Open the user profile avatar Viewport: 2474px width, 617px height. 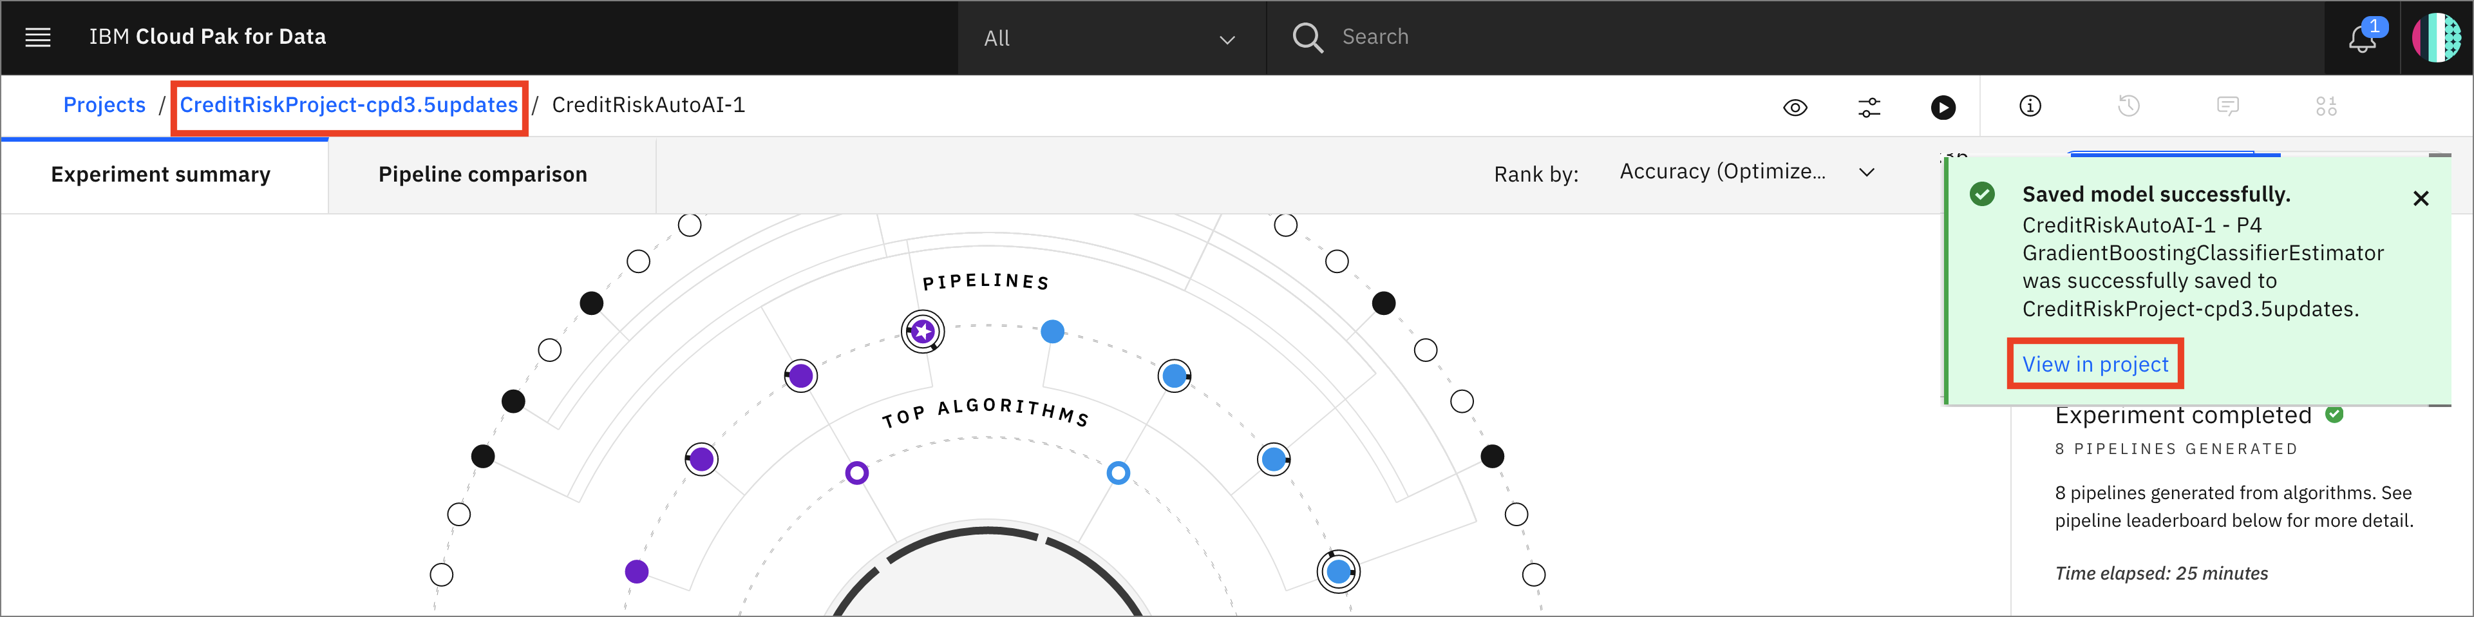pyautogui.click(x=2437, y=37)
